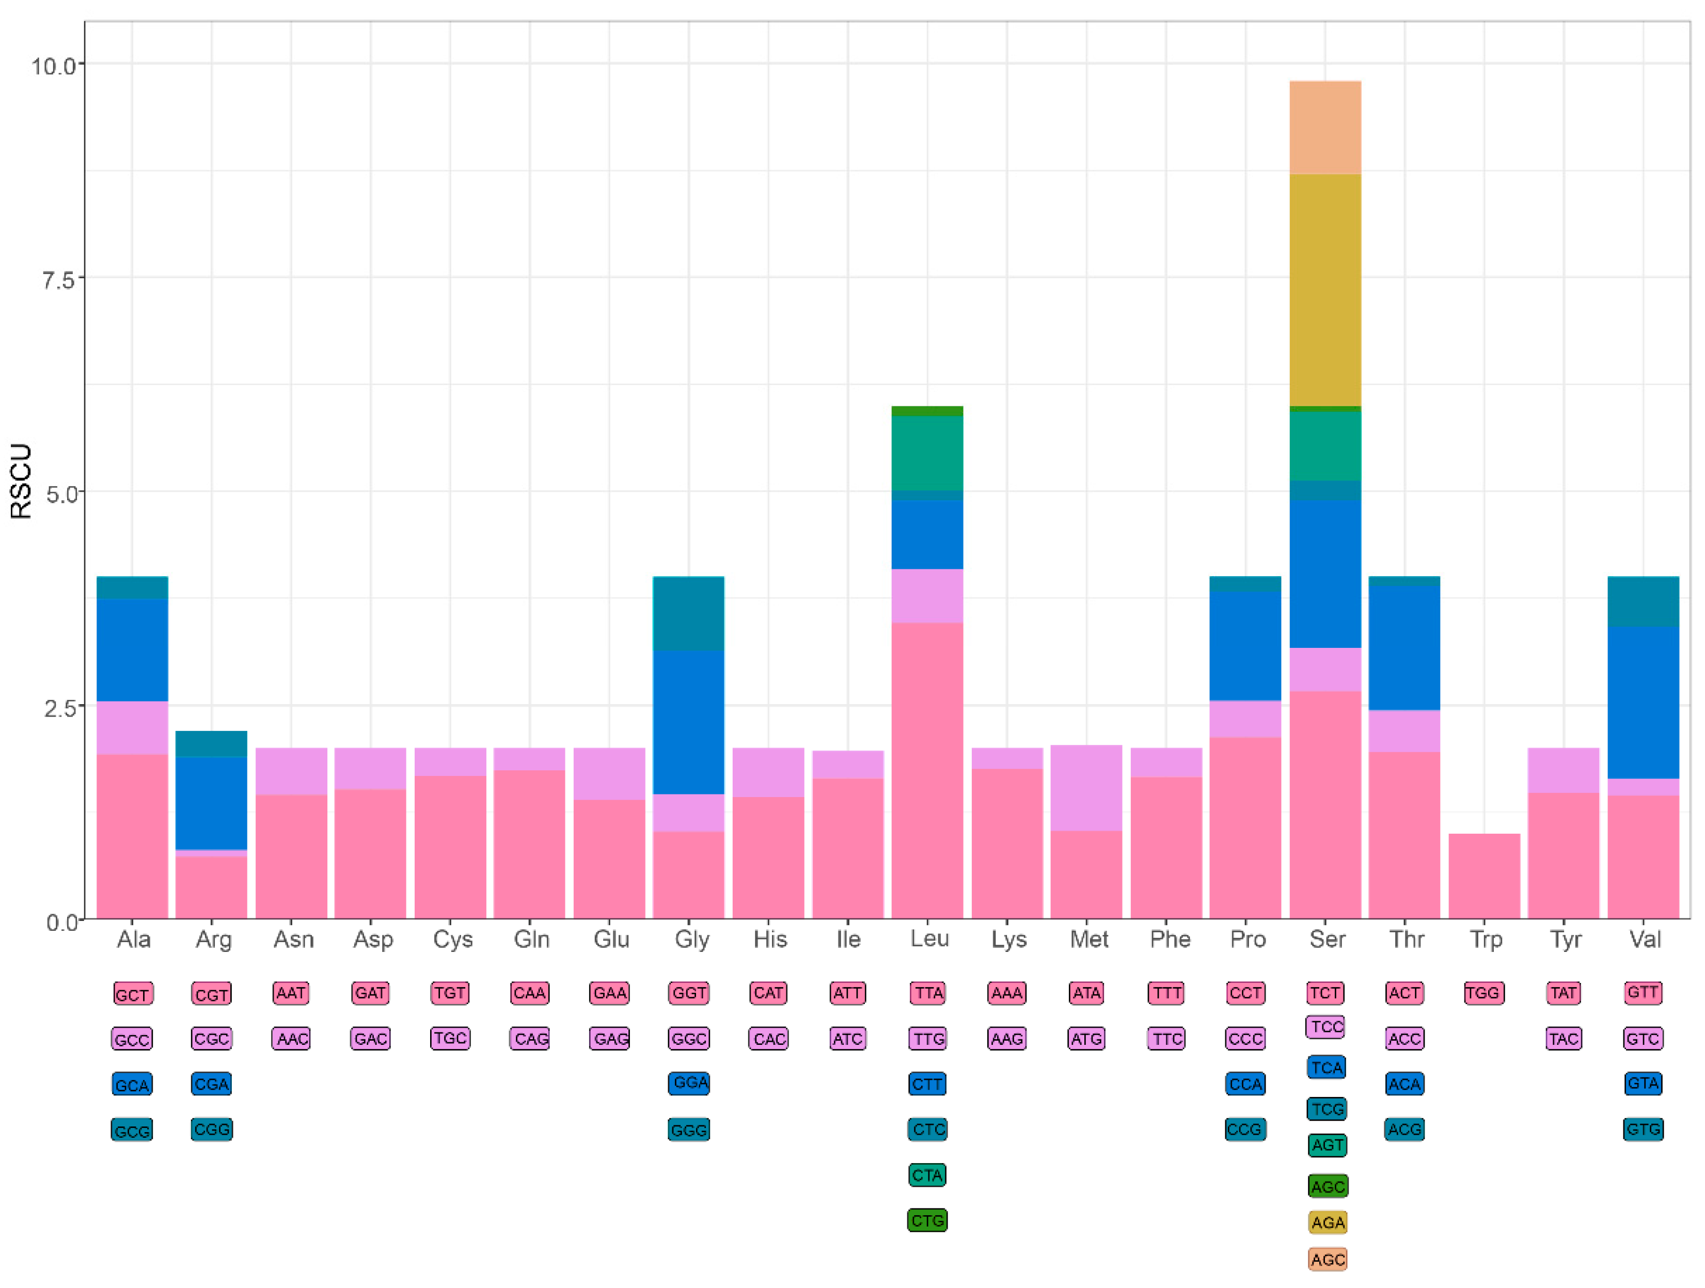1705x1288 pixels.
Task: Click the AGT codon label
Action: click(x=1328, y=1144)
